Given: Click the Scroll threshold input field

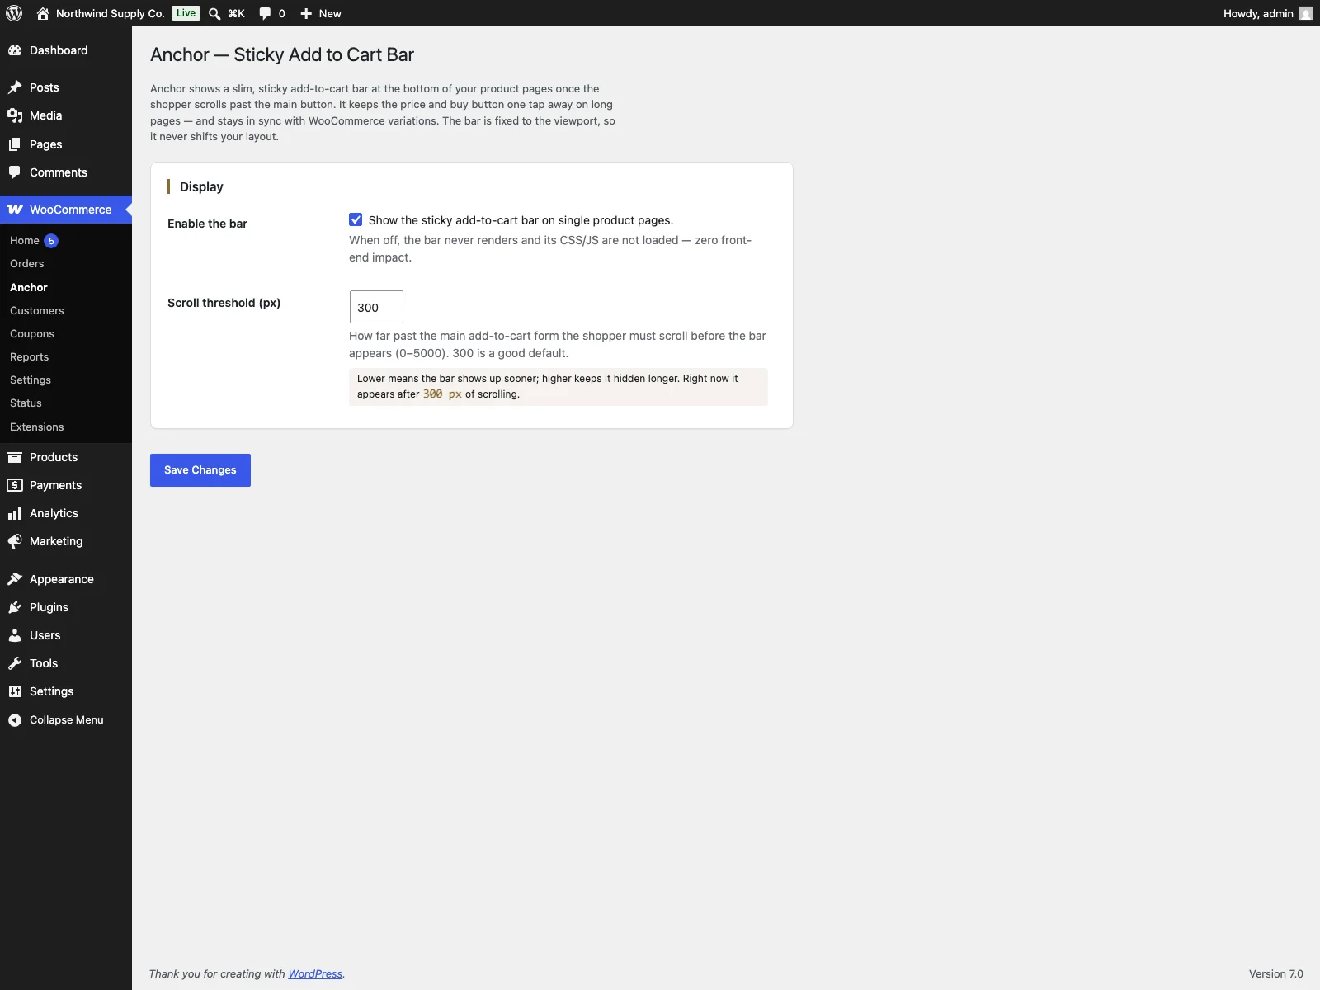Looking at the screenshot, I should pyautogui.click(x=376, y=307).
